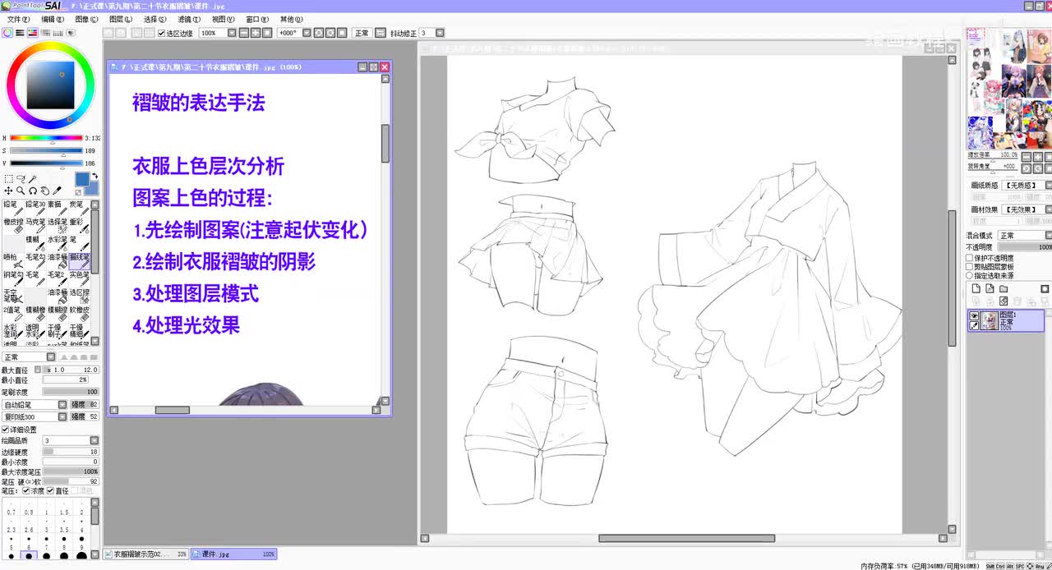
Task: Choose the 喷枪 airbrush tool
Action: (12, 262)
